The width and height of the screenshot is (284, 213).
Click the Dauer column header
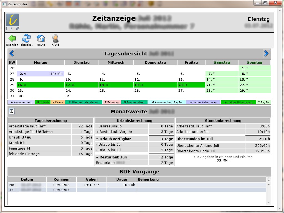122,179
